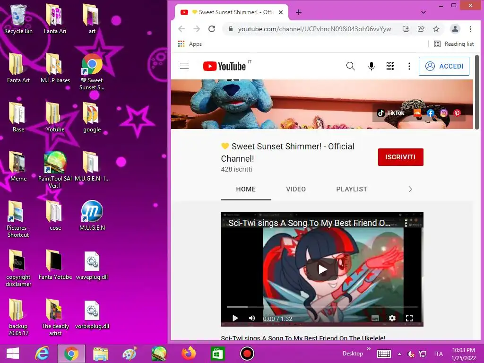Click play icon in player controls
484x363 pixels.
point(235,318)
